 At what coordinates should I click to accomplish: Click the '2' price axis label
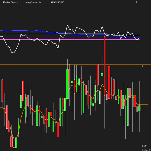pos(143,66)
